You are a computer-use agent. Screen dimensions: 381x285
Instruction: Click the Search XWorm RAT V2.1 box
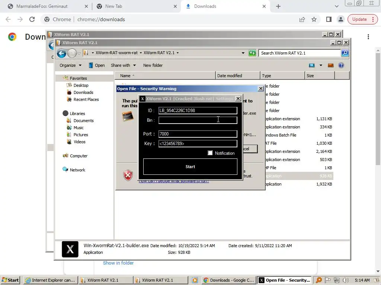[x=300, y=53]
